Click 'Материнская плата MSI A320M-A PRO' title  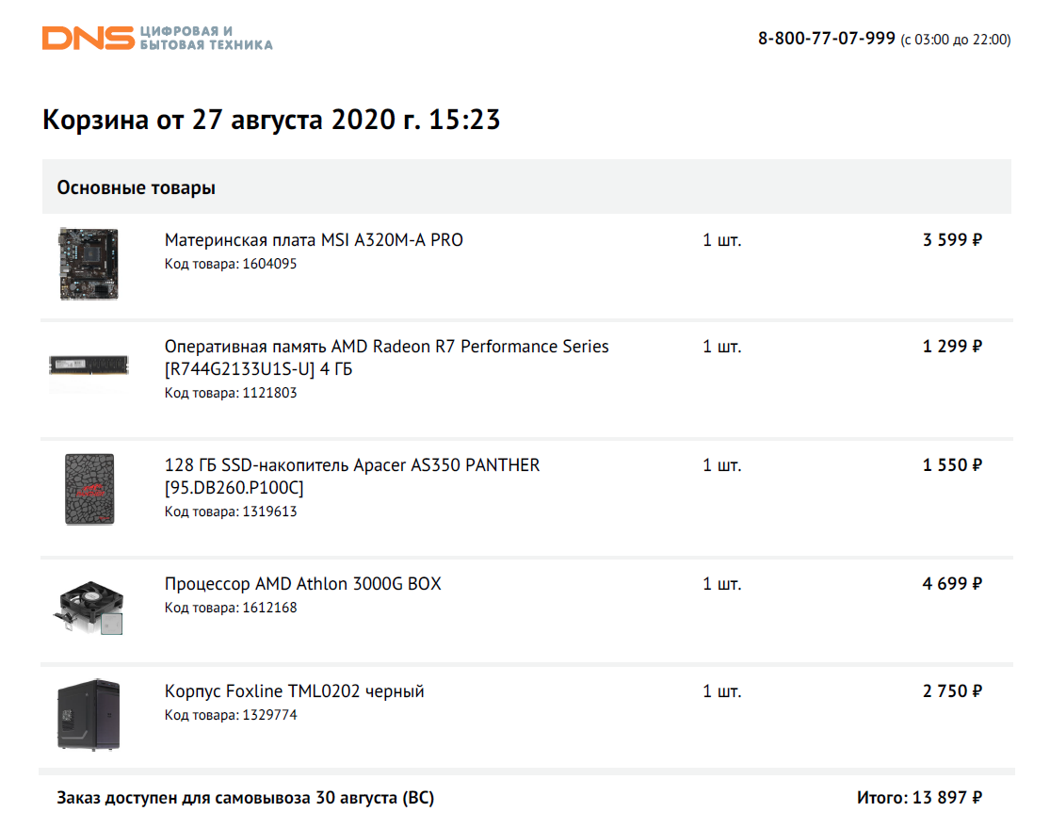tap(314, 240)
